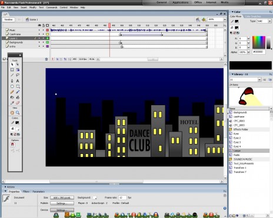This screenshot has height=218, width=273.
Task: Toggle purple outline square of extra layer
Action: coord(47,46)
